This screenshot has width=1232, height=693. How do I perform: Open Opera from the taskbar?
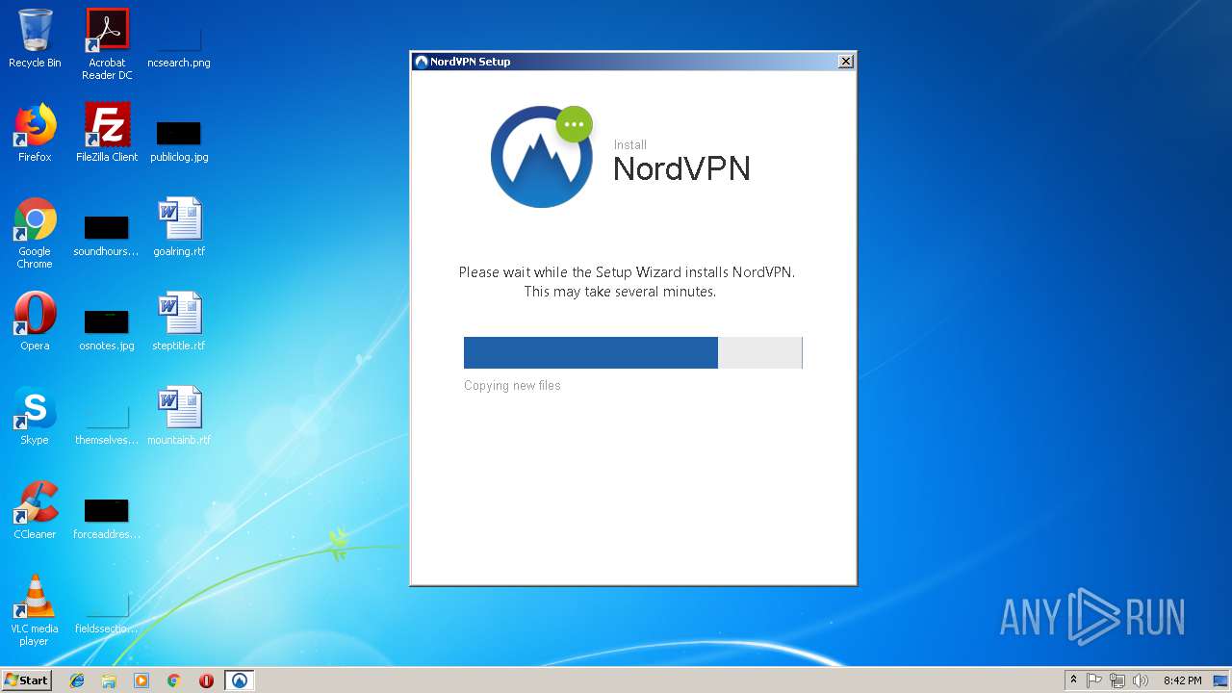[x=206, y=680]
